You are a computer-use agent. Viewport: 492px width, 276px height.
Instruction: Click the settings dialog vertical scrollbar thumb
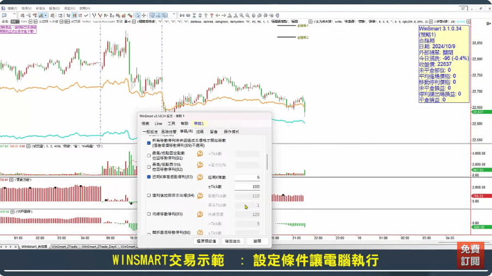tap(267, 162)
